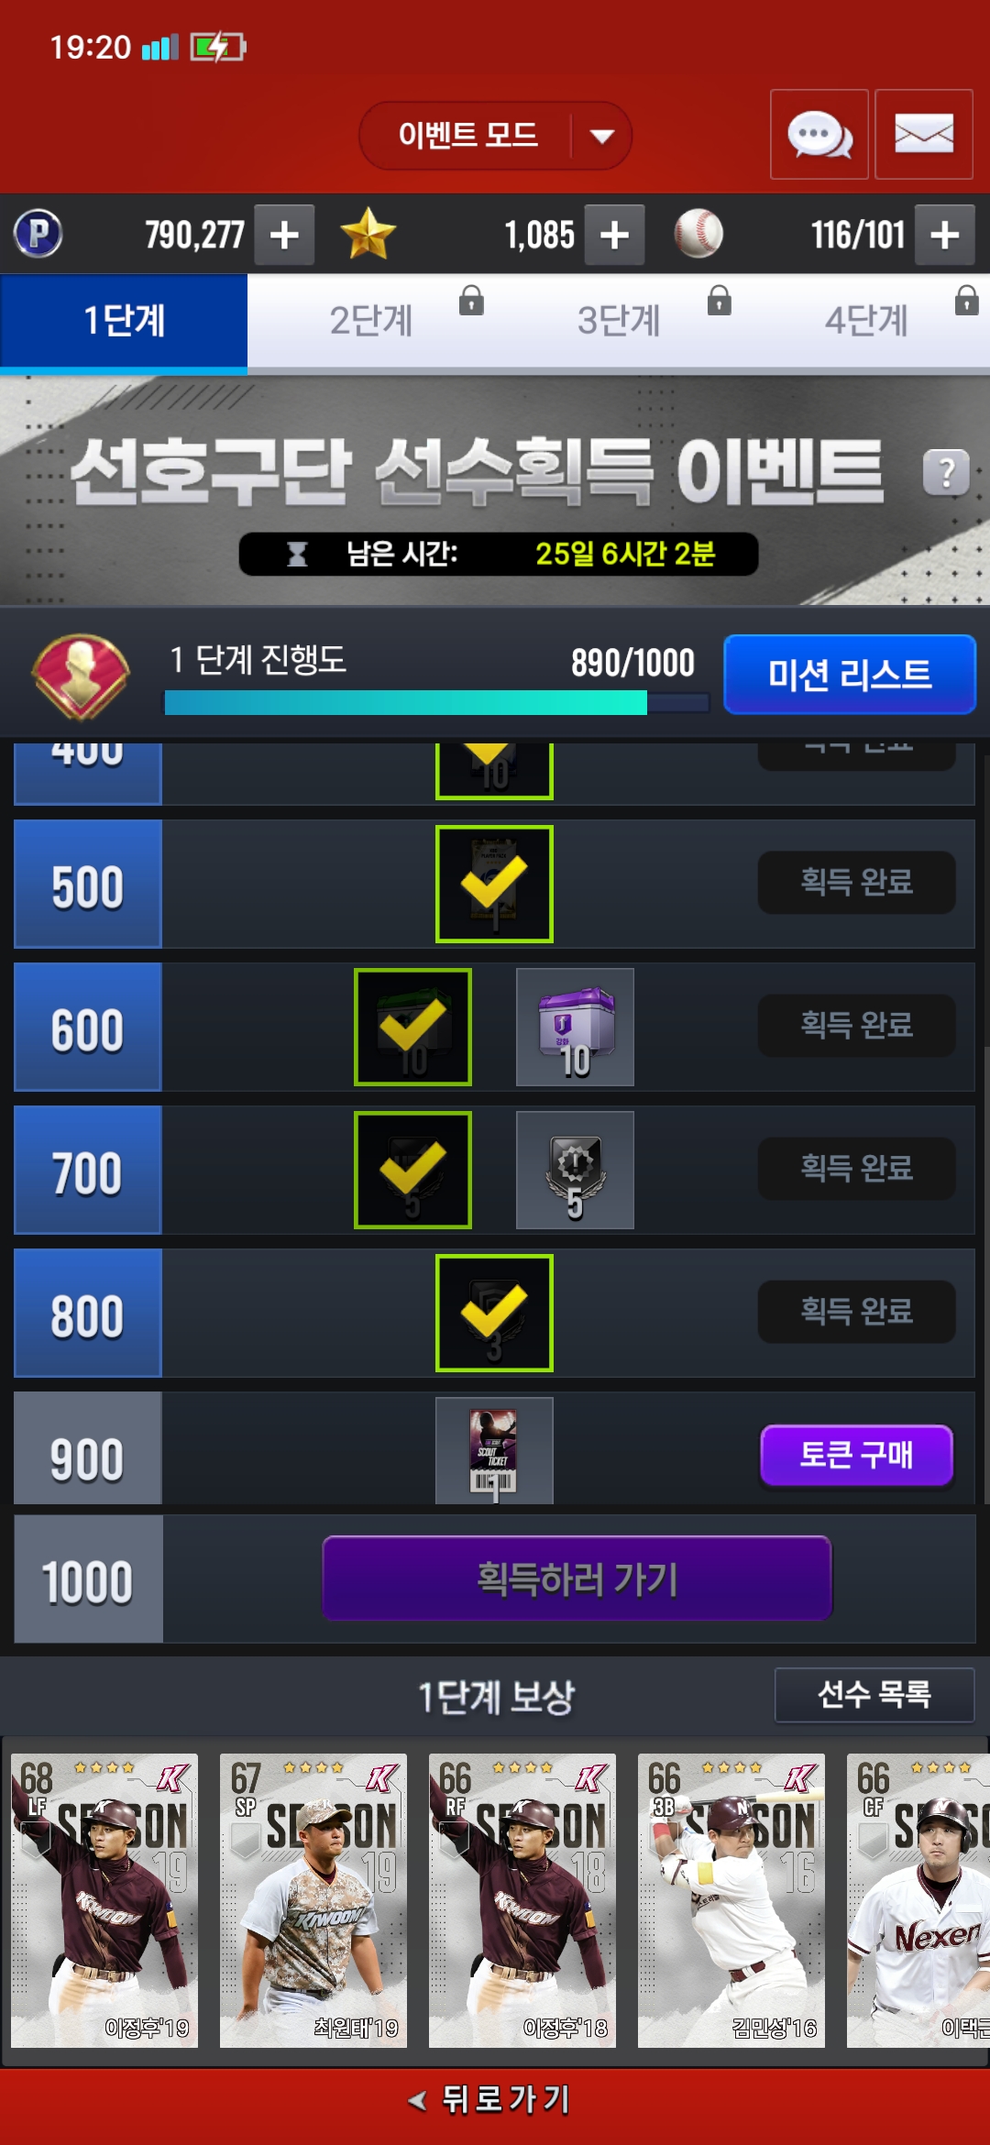Screen dimensions: 990x2145
Task: Open the chat speech bubble icon
Action: (x=819, y=135)
